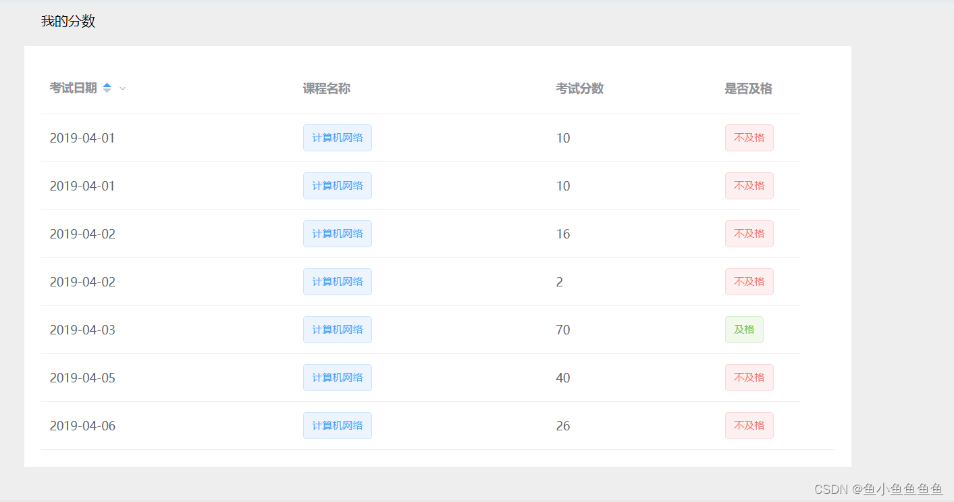Click the score value 16
The image size is (954, 502).
pos(563,234)
